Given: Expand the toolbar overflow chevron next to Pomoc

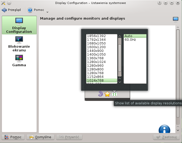Looking at the screenshot, I should tap(47, 12).
